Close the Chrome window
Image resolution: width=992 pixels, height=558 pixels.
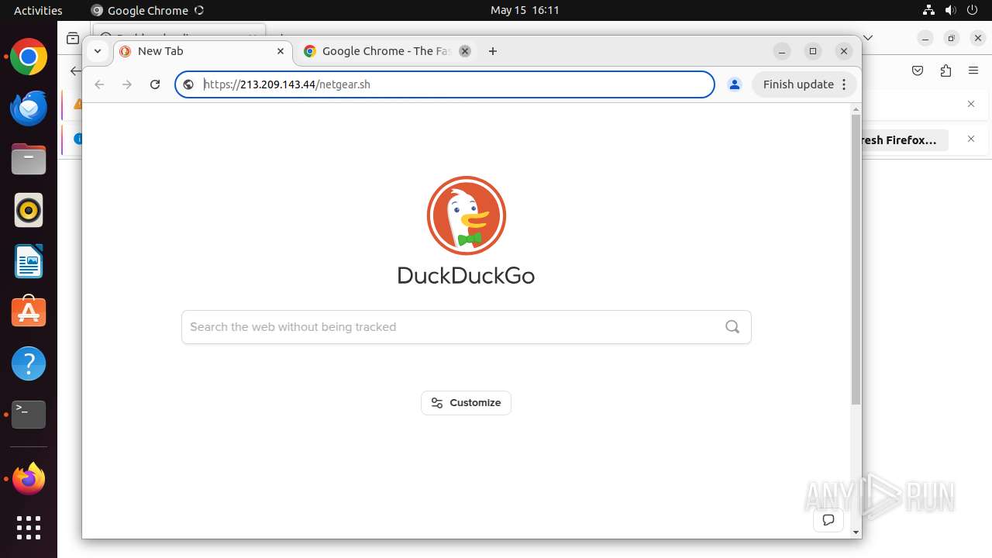[844, 51]
